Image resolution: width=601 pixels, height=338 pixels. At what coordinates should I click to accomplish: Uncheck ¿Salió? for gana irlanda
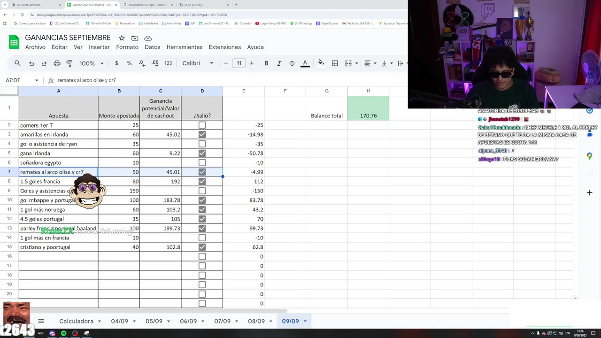pos(202,153)
